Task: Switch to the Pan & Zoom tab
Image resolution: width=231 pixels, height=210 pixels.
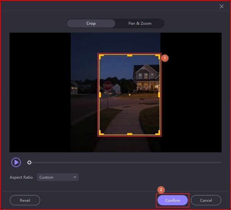Action: [140, 23]
